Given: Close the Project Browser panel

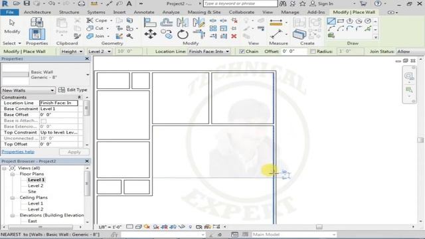Looking at the screenshot, I should (87, 161).
